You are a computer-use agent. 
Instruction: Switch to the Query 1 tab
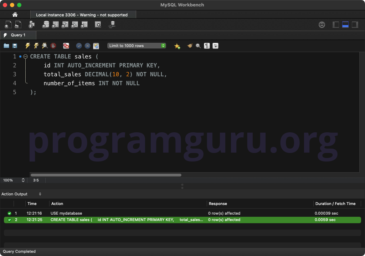pos(18,35)
